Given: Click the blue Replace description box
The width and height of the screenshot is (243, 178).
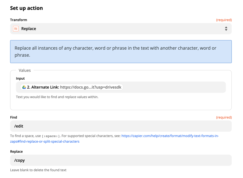Looking at the screenshot, I should tap(121, 52).
